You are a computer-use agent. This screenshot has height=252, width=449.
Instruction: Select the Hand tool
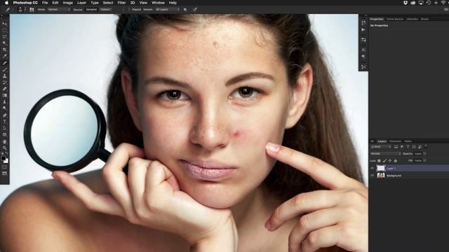(x=5, y=141)
